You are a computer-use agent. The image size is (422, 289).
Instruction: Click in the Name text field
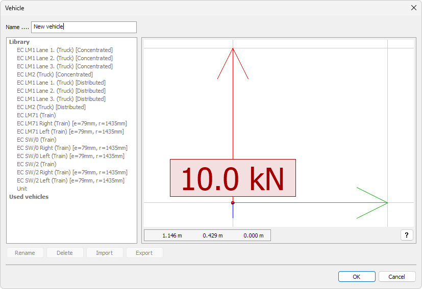(84, 27)
